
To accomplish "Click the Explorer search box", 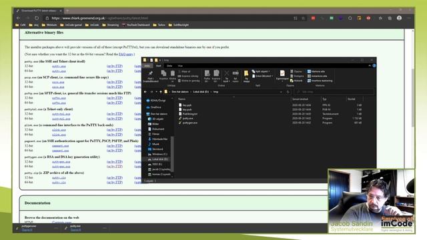I will 333,92.
